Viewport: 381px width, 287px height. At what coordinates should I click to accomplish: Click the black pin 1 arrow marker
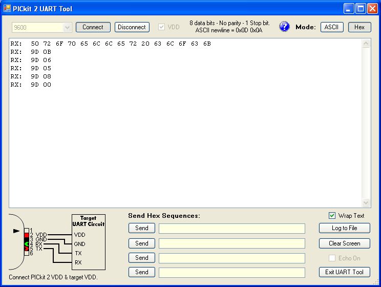point(16,231)
